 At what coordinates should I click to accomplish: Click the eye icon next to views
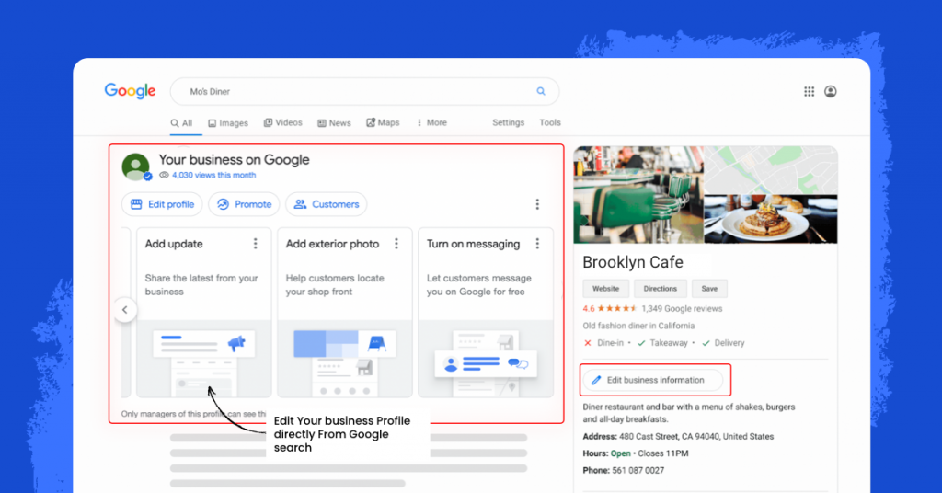(x=164, y=176)
